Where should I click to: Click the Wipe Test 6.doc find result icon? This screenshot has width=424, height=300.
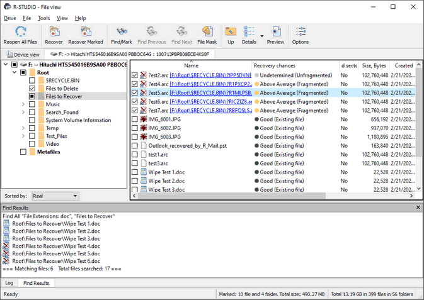(6, 261)
